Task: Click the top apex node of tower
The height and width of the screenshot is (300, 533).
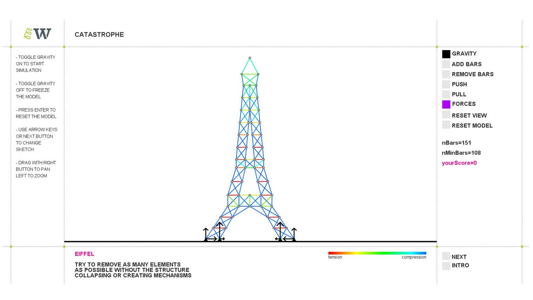Action: point(249,58)
